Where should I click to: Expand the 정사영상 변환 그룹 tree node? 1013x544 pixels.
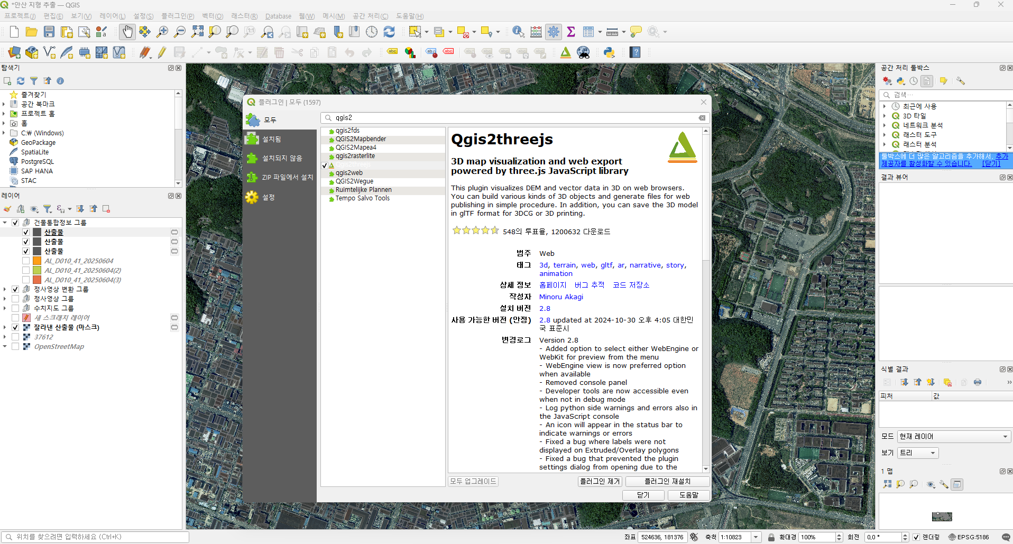tap(5, 289)
